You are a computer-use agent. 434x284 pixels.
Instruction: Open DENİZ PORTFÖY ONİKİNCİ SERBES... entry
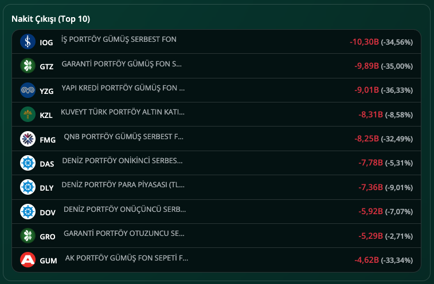122,161
